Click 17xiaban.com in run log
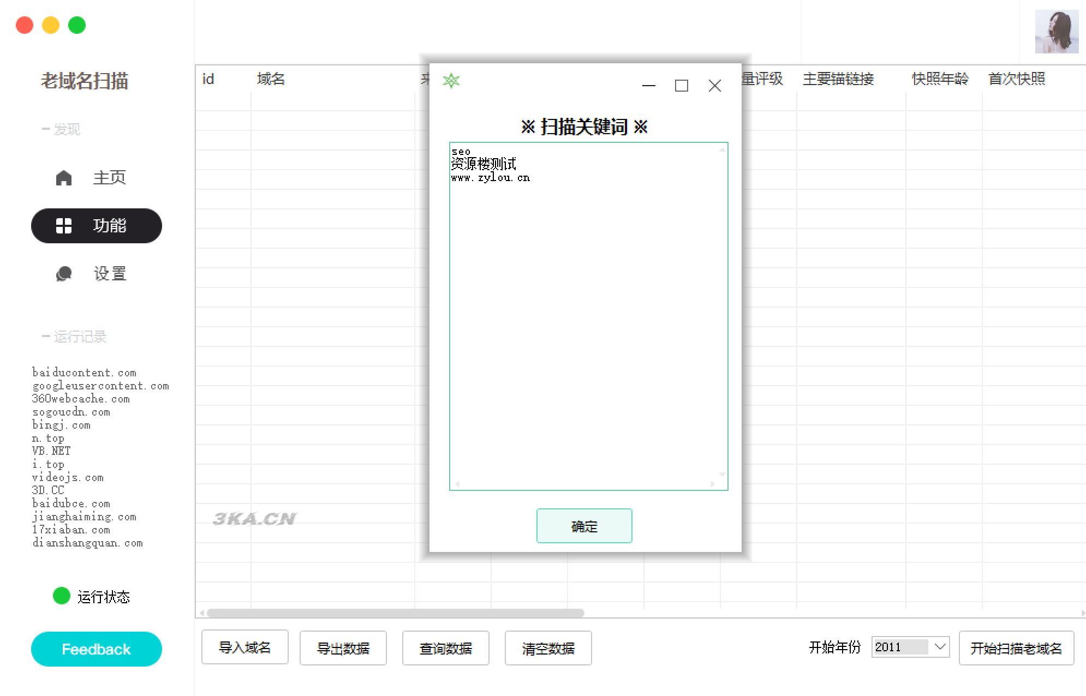The width and height of the screenshot is (1086, 696). (71, 530)
